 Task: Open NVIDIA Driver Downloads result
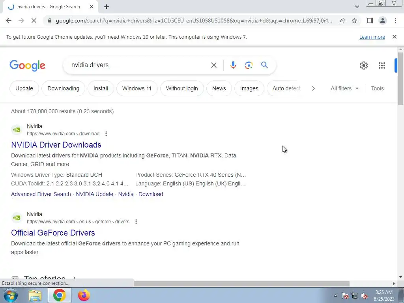pos(56,145)
